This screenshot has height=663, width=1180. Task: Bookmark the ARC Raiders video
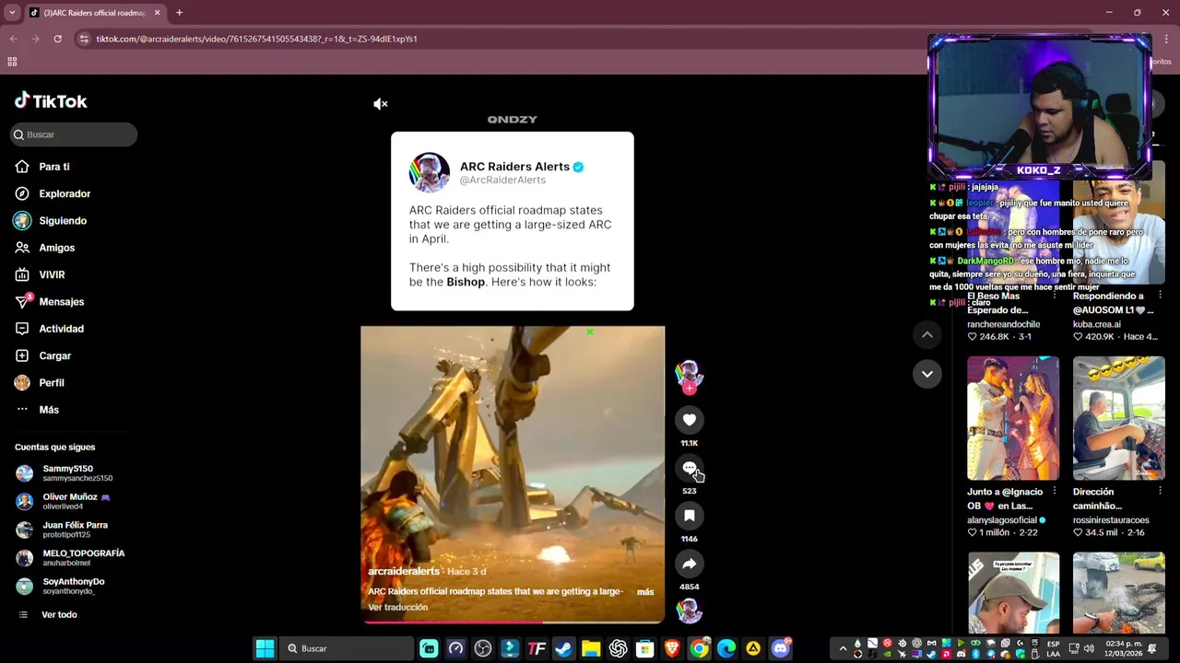[690, 516]
